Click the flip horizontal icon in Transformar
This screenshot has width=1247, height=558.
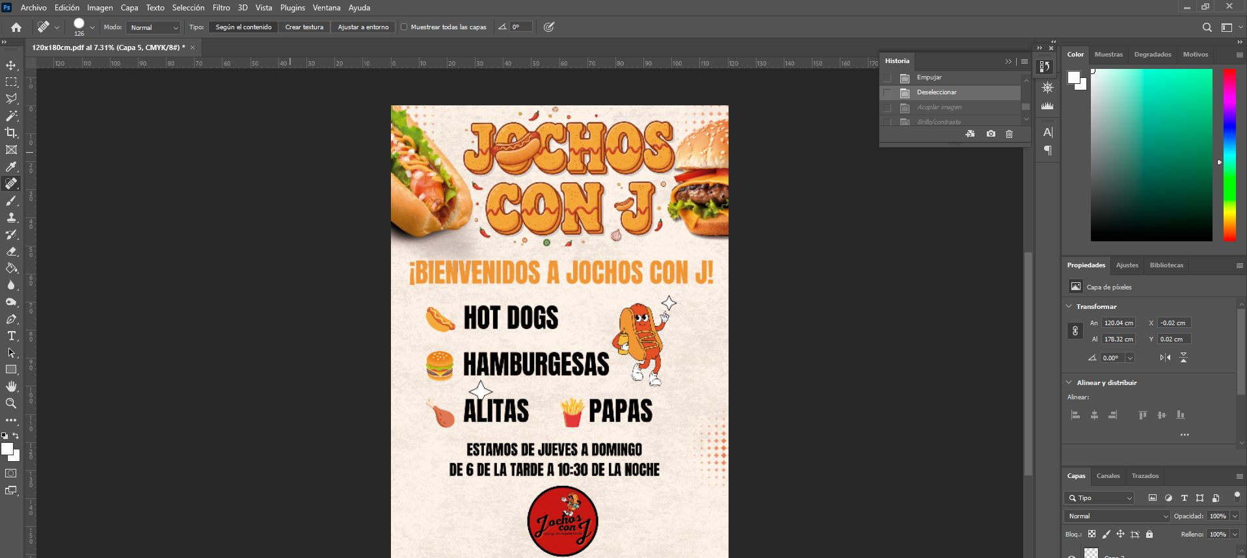1165,358
